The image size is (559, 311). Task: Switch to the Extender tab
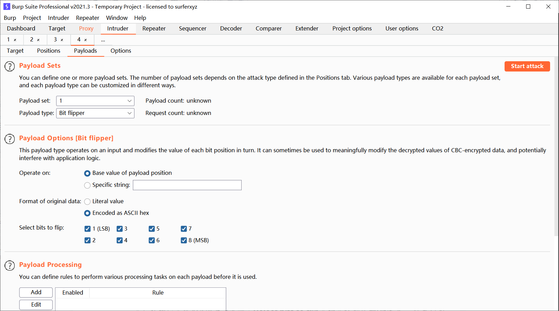307,29
